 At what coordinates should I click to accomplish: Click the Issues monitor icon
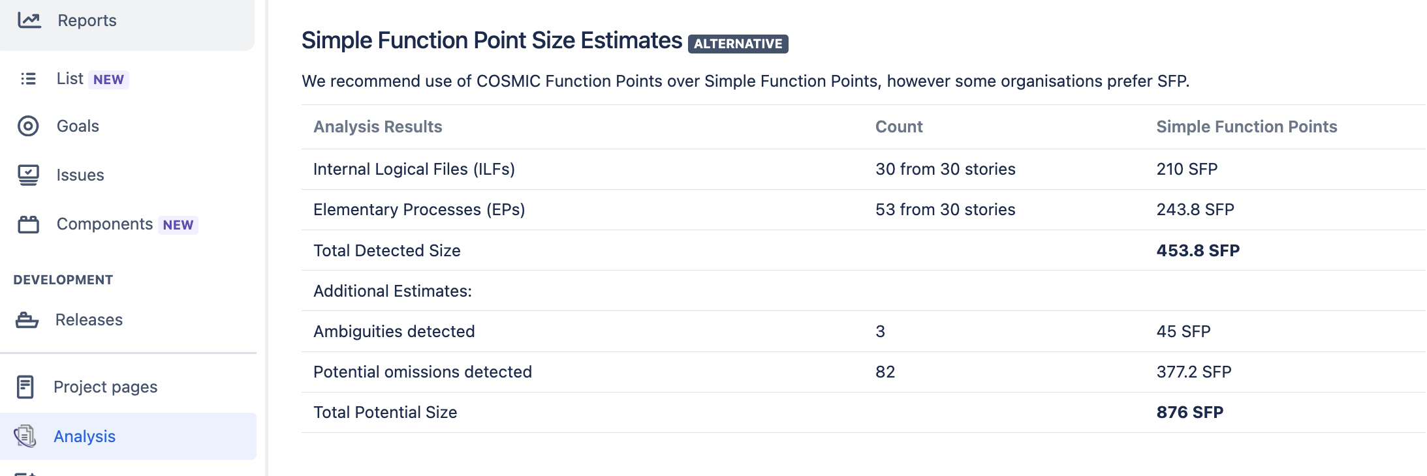tap(28, 175)
